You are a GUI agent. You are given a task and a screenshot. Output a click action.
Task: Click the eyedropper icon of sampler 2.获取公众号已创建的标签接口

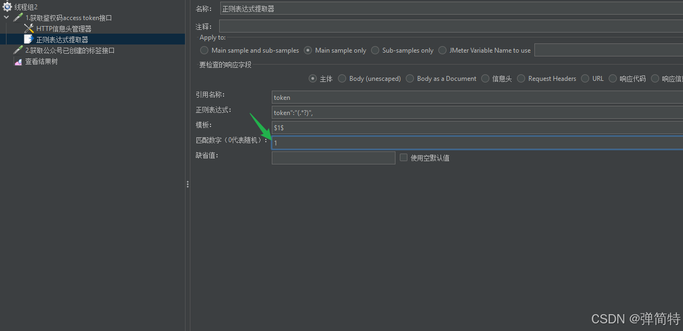click(17, 50)
